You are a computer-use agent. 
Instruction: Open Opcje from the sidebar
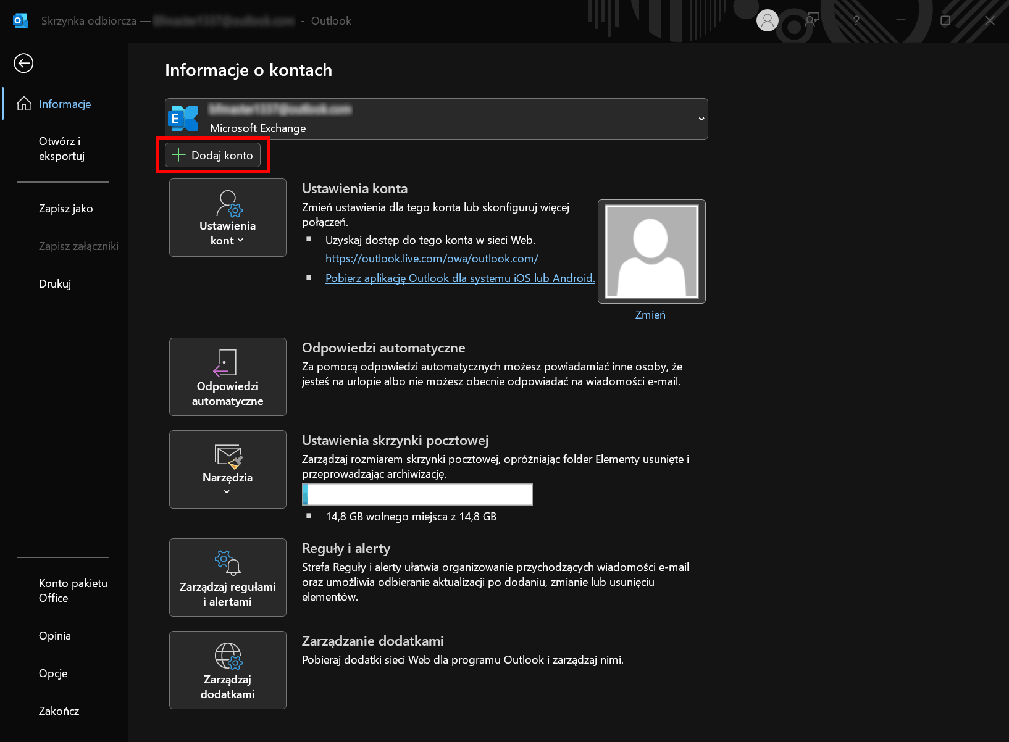53,673
